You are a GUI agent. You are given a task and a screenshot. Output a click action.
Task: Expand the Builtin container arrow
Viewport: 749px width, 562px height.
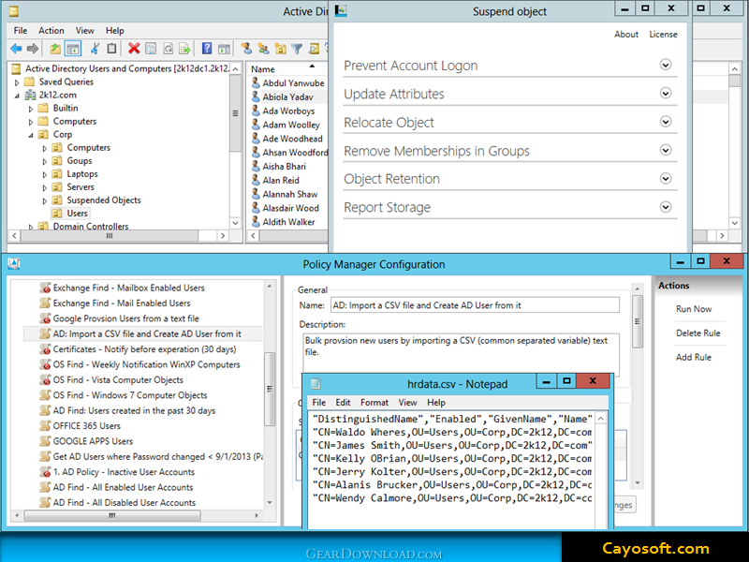[x=31, y=109]
